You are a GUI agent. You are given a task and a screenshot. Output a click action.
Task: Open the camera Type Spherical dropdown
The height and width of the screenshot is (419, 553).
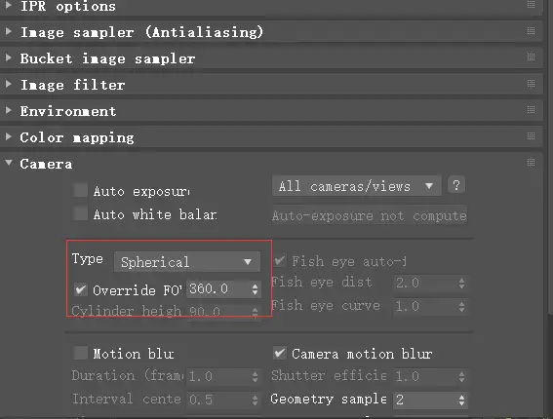187,262
